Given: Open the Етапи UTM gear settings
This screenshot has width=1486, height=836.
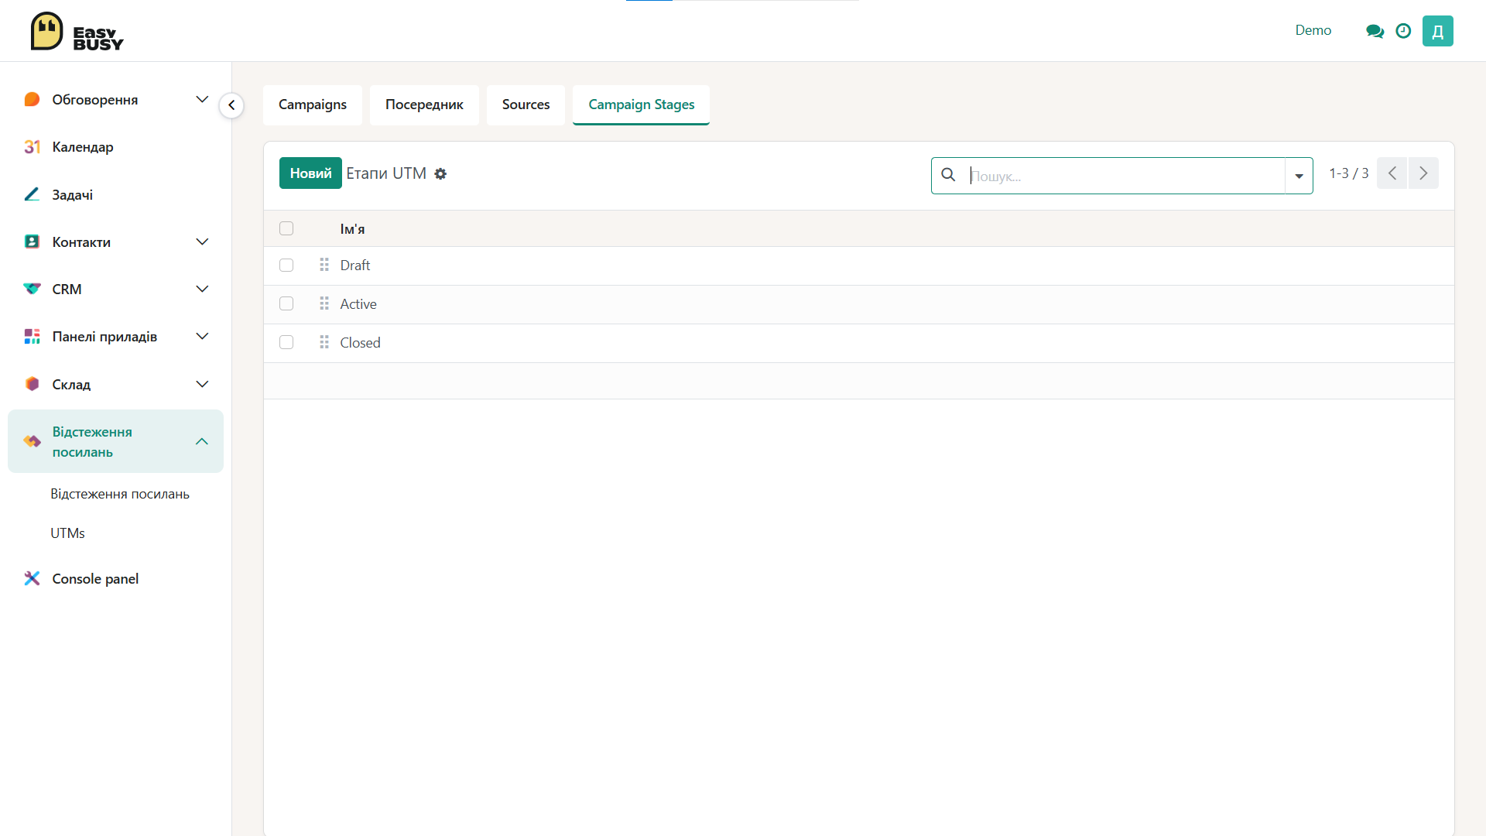Looking at the screenshot, I should 440,174.
